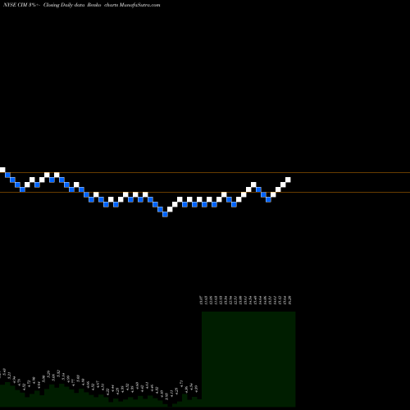Screen dimensions: 410x410
Task: Click the MunafaSutra.com label in the header
Action: click(139, 5)
